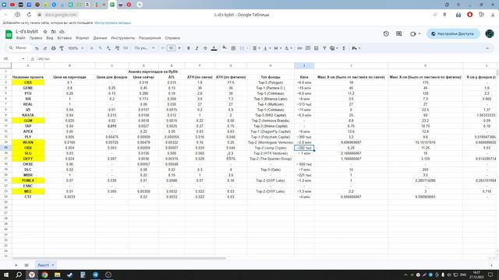Click the docs.google.com address bar

pyautogui.click(x=61, y=15)
